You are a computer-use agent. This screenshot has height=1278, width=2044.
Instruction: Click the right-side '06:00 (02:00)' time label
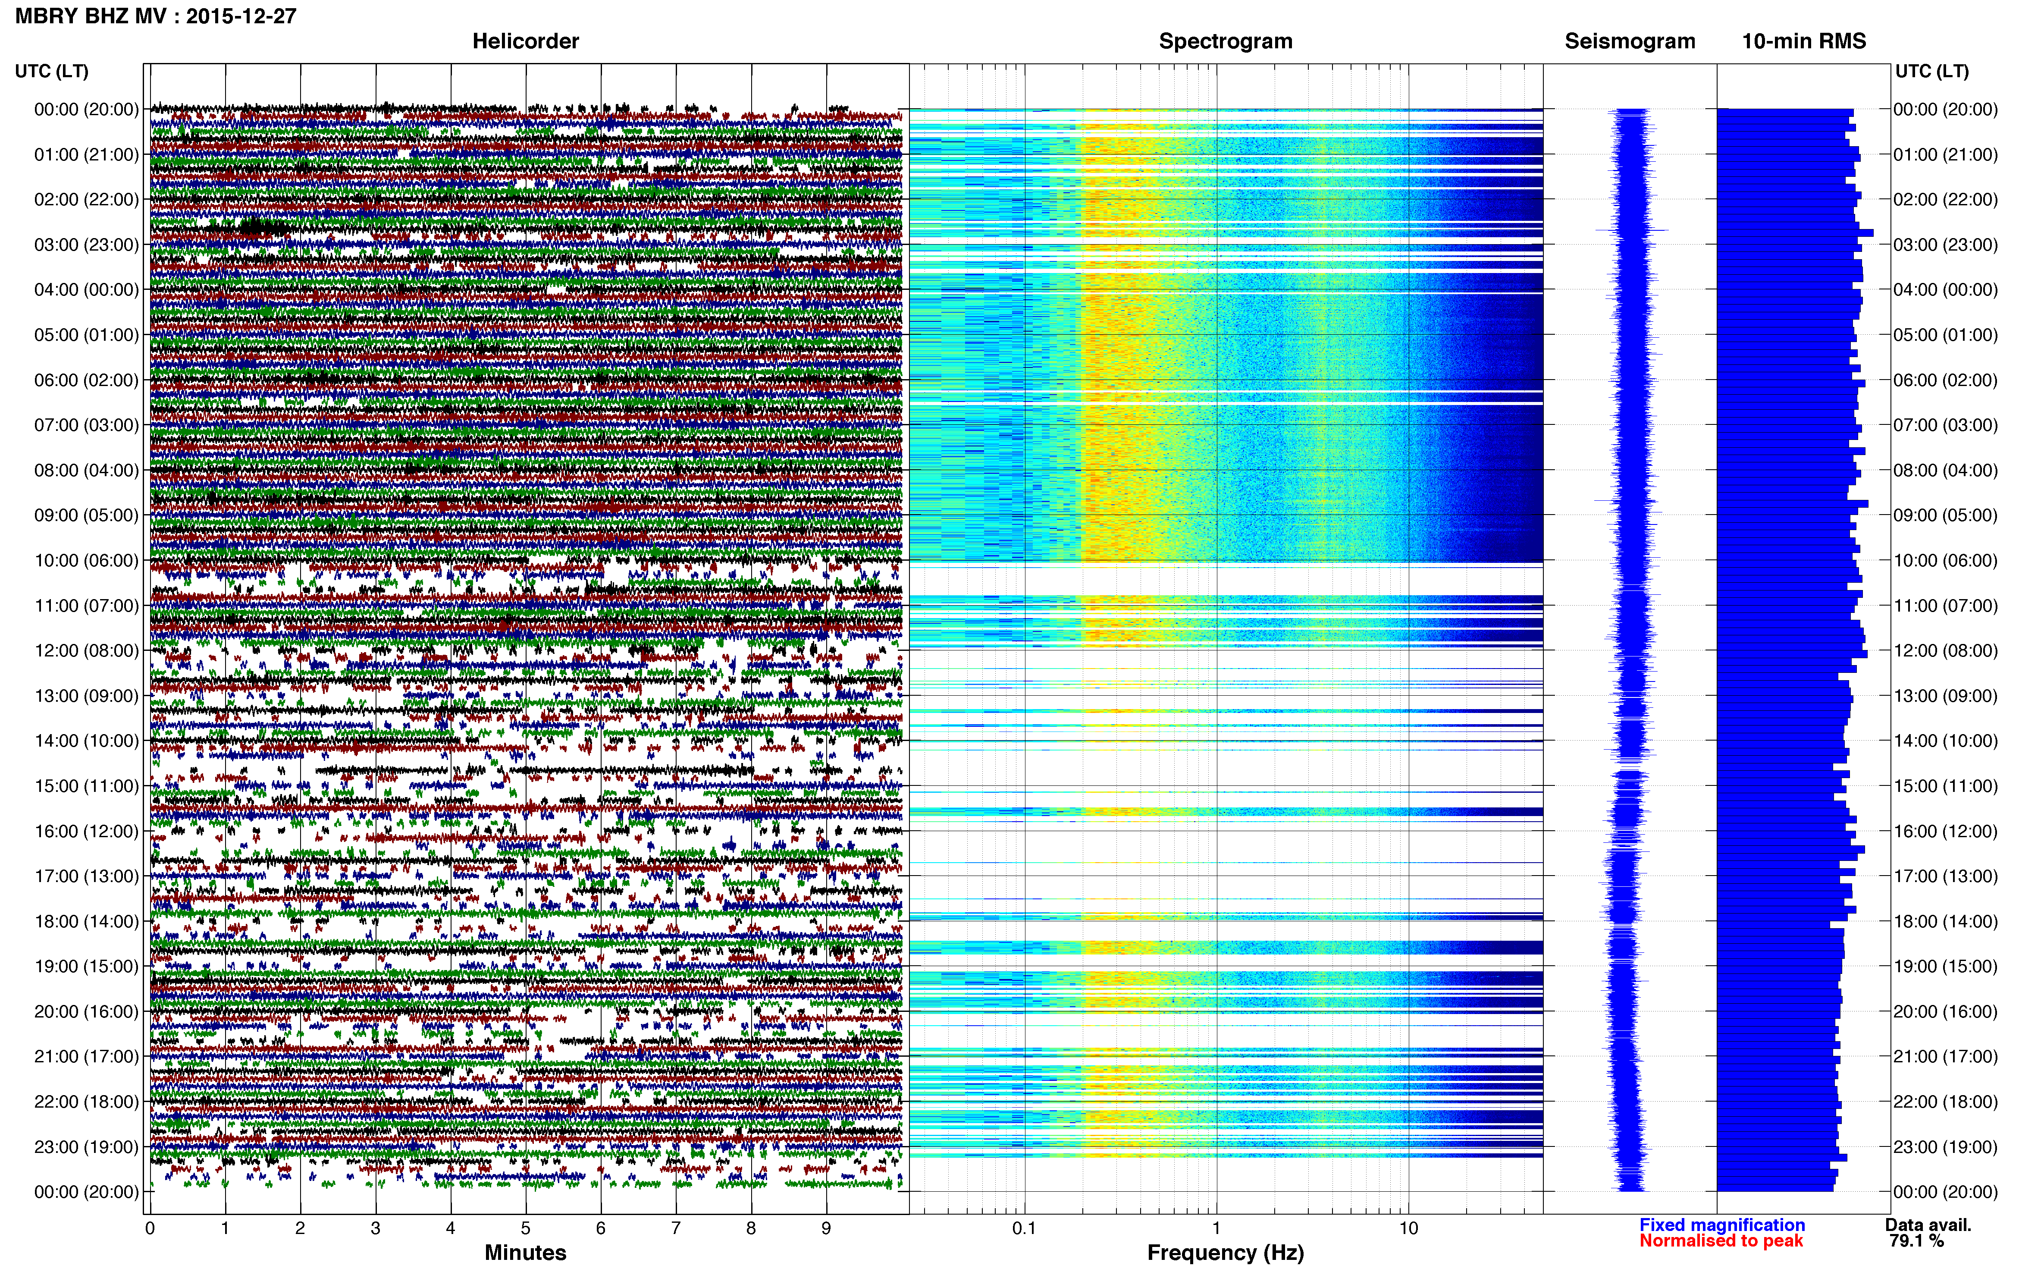coord(1945,380)
